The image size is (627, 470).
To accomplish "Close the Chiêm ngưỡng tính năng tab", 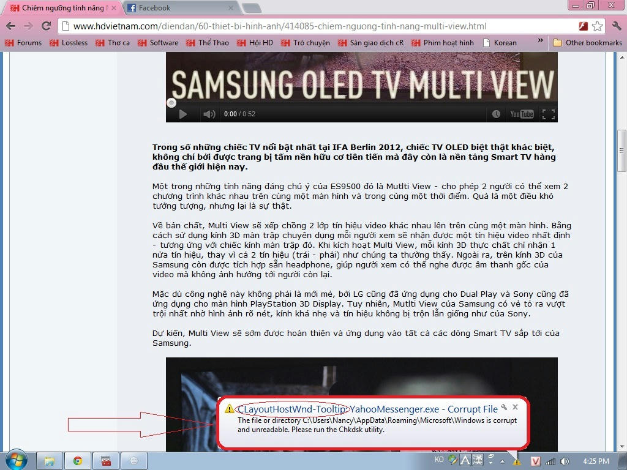I will pyautogui.click(x=114, y=7).
